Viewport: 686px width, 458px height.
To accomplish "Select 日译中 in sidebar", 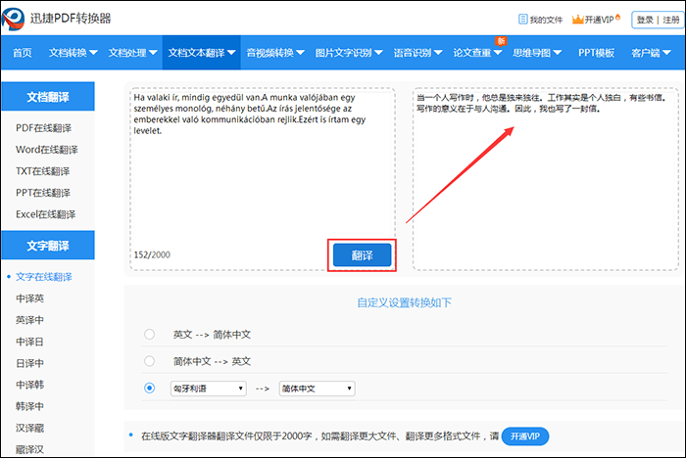I will [29, 363].
